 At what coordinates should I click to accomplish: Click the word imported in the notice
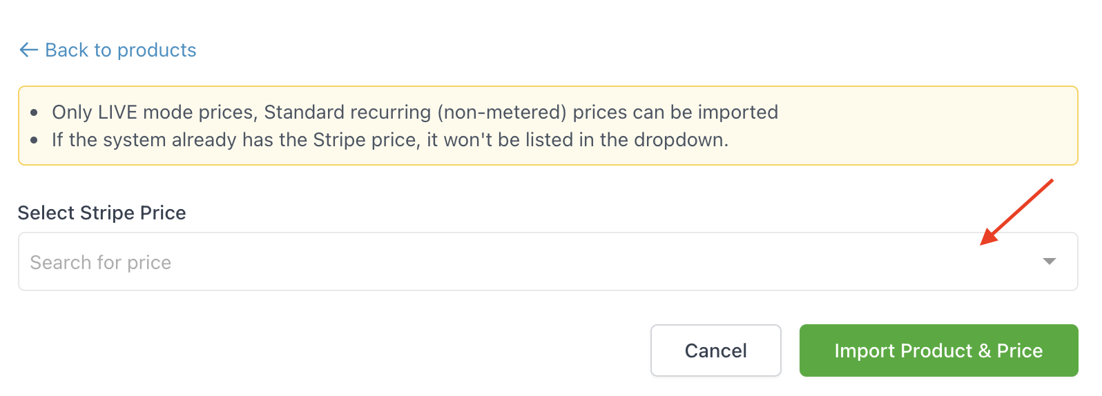tap(737, 112)
